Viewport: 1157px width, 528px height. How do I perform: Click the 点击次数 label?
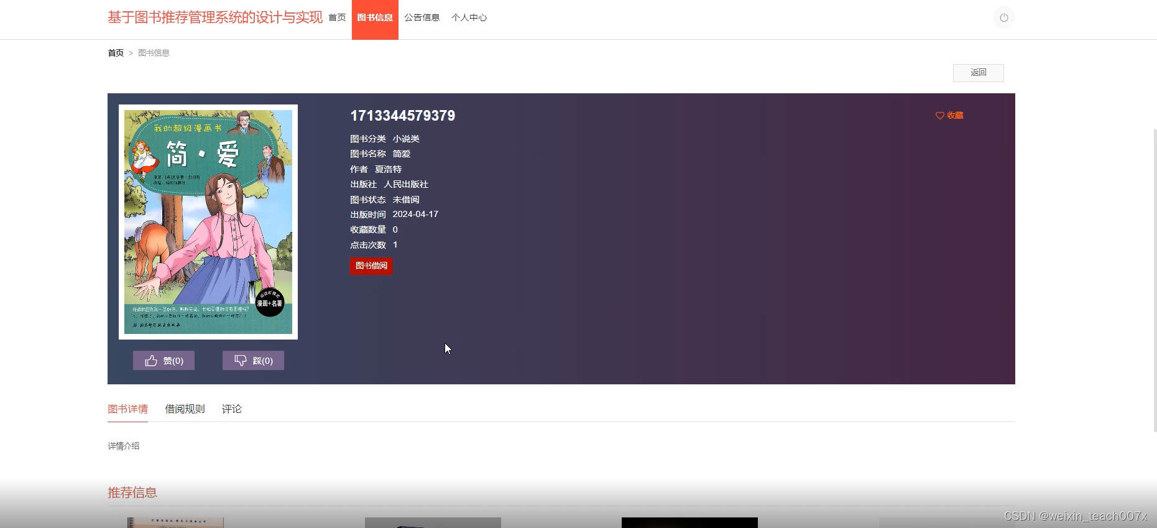[x=368, y=245]
